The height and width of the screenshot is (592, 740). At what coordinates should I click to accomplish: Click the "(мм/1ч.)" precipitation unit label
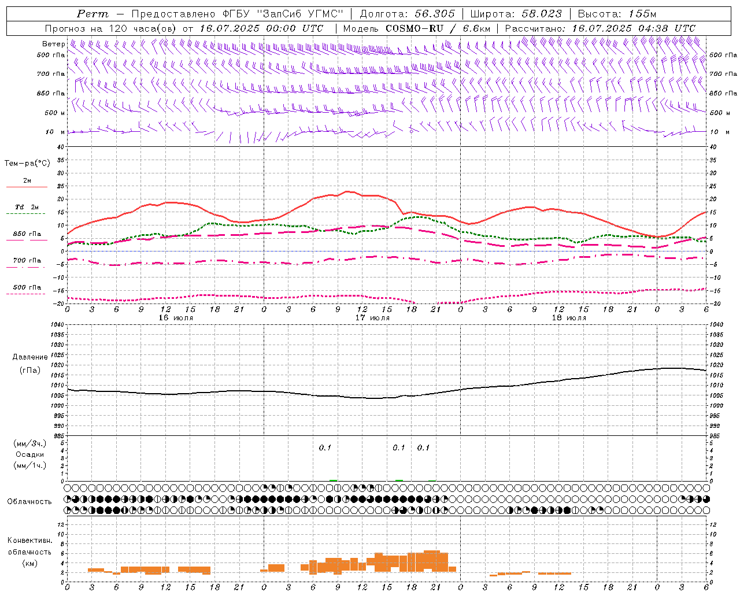(29, 465)
